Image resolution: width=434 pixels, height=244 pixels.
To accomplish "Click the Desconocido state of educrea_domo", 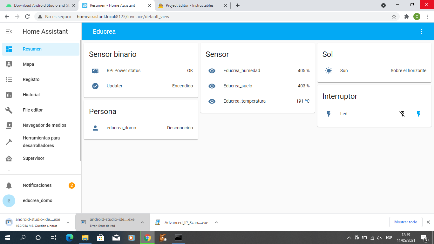I will (180, 128).
